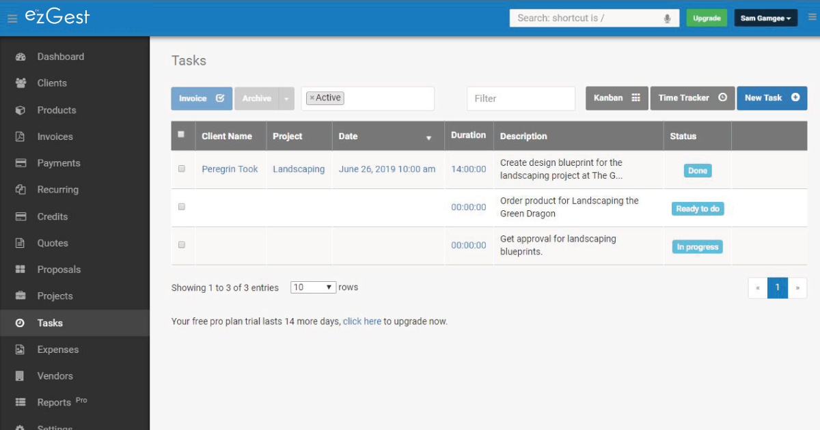Click the Ready to do status badge
Screen dimensions: 820x430
click(698, 209)
